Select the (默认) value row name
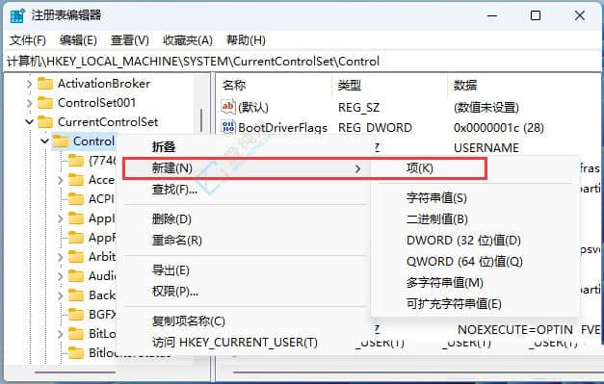This screenshot has width=604, height=384. (253, 108)
